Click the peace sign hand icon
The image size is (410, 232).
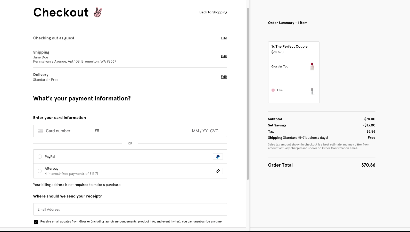point(98,12)
